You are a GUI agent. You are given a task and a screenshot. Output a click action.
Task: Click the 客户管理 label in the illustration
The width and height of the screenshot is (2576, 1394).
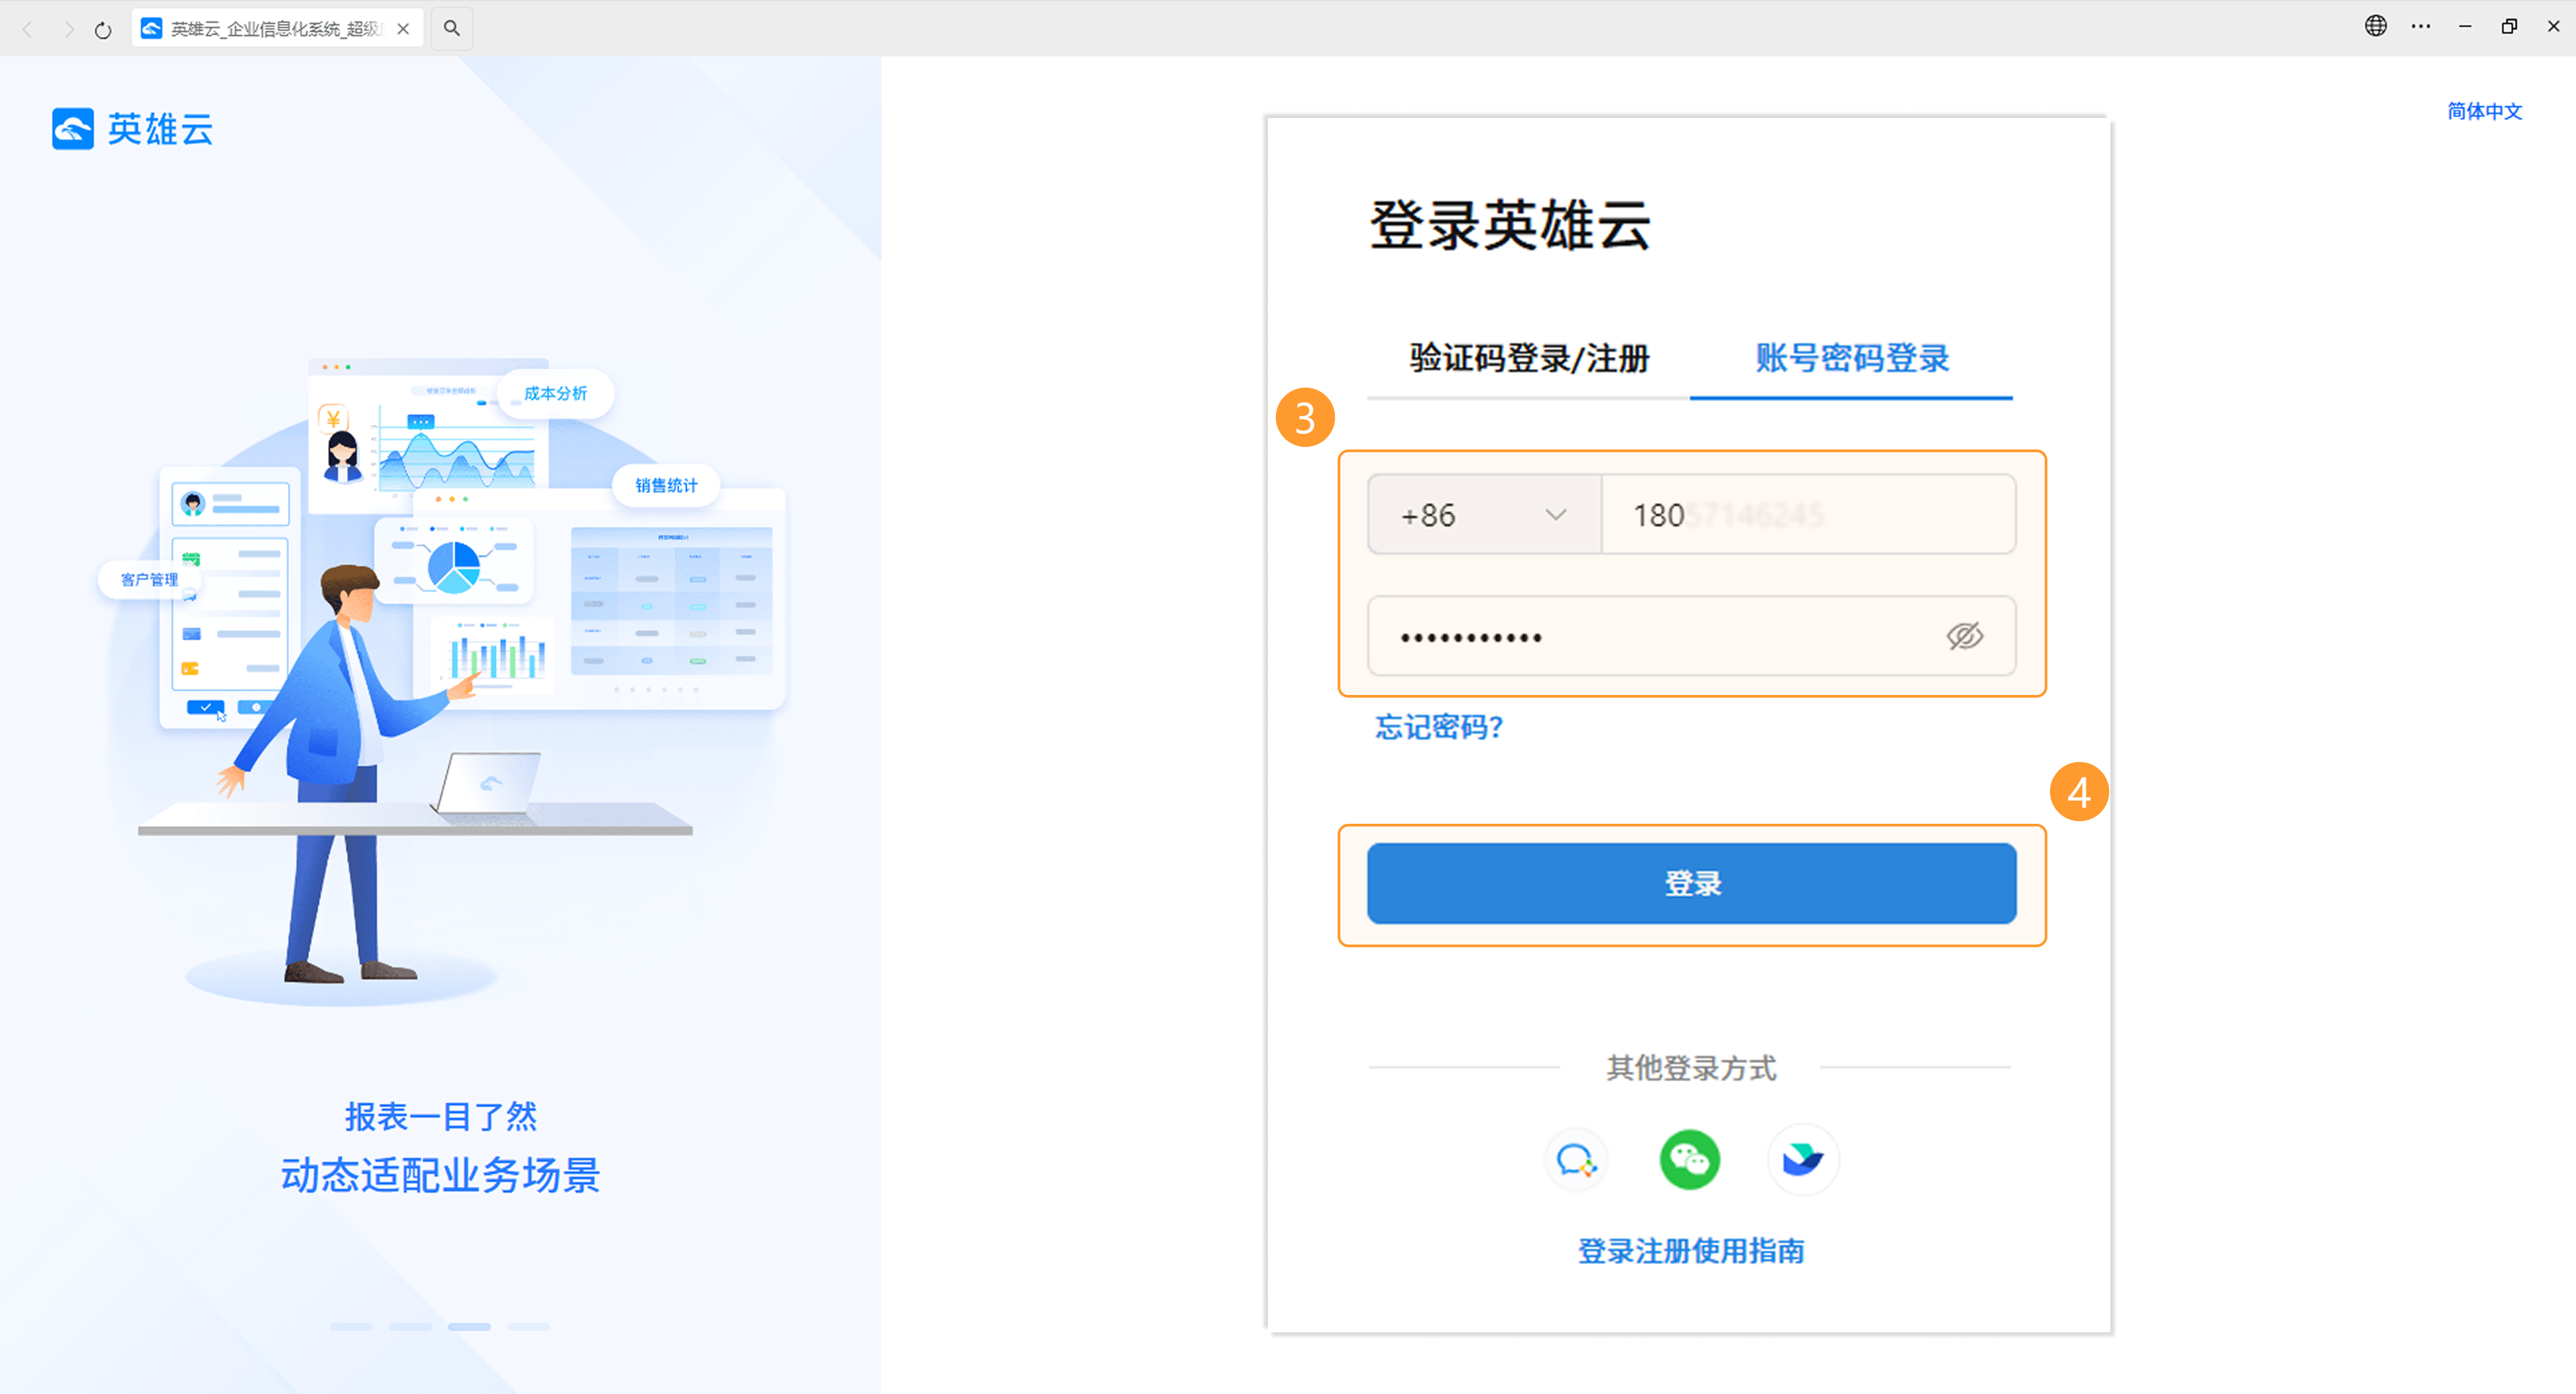coord(149,579)
